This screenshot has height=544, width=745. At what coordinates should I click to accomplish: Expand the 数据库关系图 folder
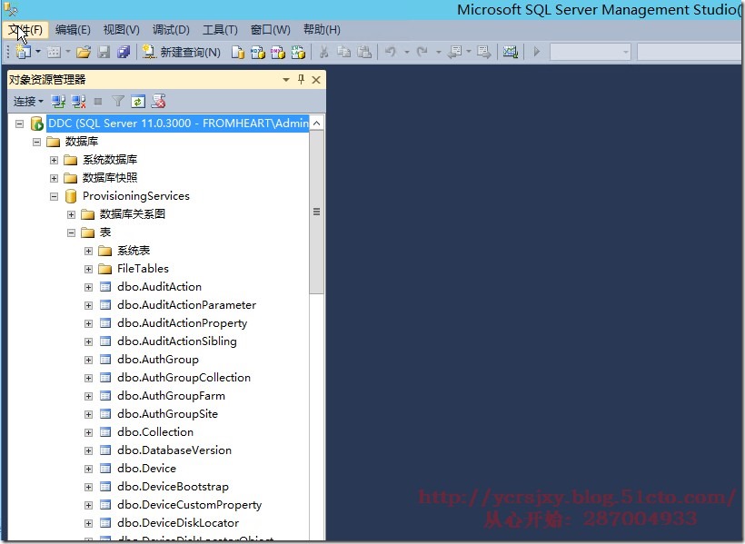71,214
